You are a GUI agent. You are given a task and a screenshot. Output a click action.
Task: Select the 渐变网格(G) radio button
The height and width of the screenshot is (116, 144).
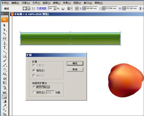coord(34,87)
